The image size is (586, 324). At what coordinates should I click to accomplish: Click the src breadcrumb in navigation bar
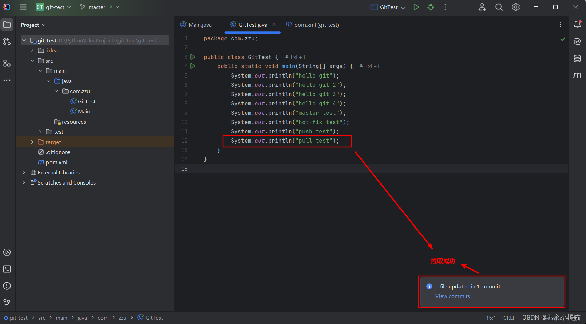[x=42, y=318]
